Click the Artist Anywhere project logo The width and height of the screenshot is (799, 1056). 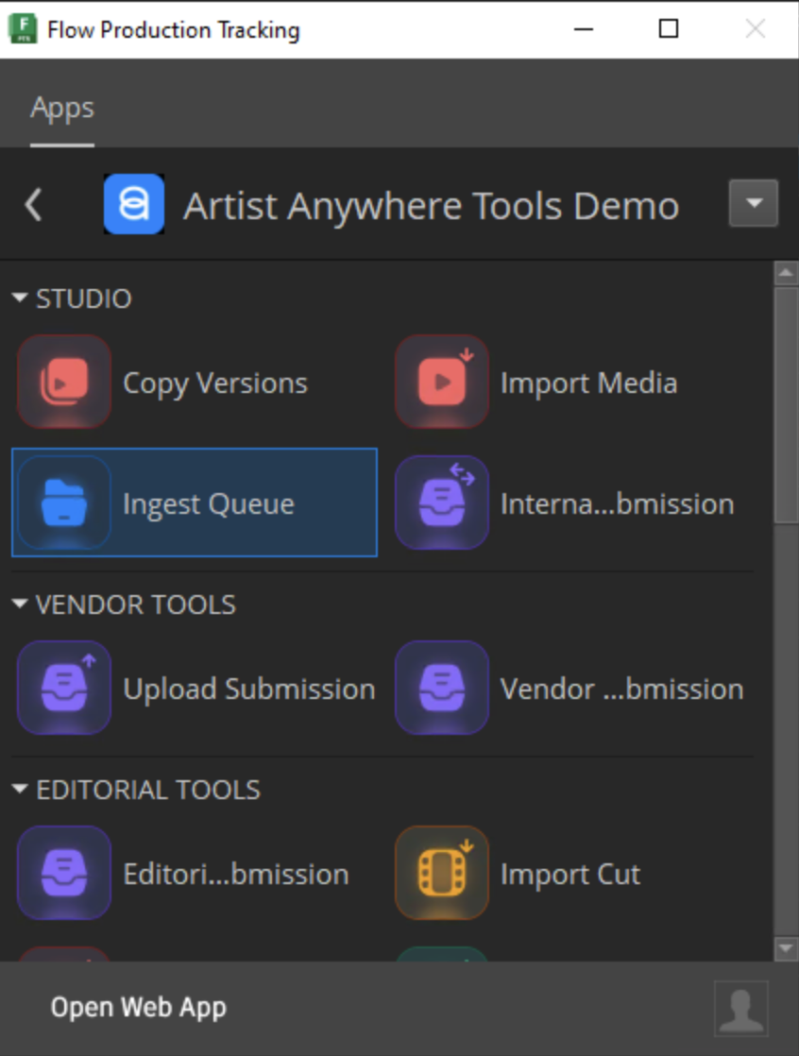(x=134, y=204)
